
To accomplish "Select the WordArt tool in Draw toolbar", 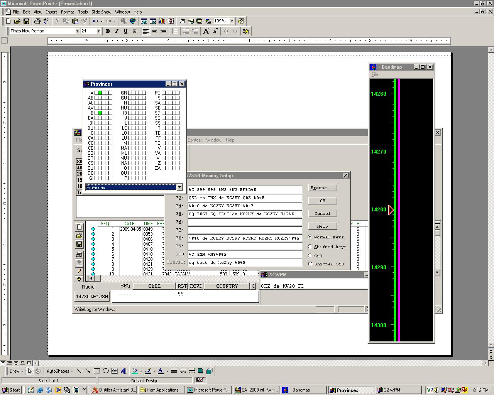I will click(x=123, y=371).
